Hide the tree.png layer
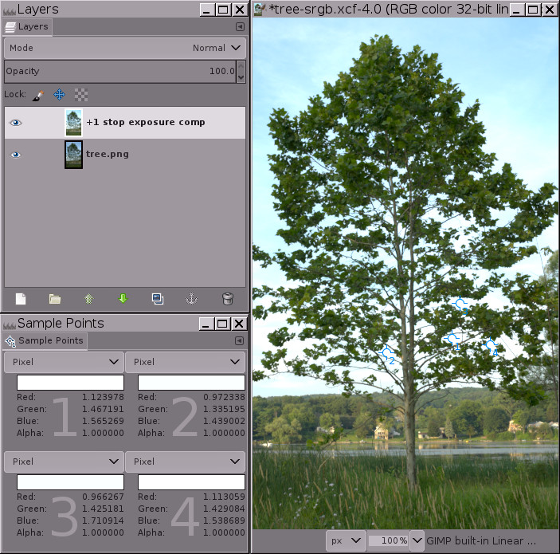 16,155
